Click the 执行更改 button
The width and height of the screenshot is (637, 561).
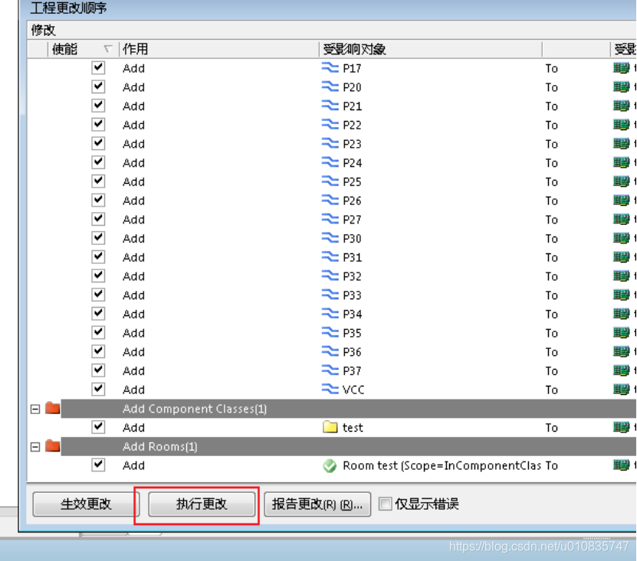(202, 504)
